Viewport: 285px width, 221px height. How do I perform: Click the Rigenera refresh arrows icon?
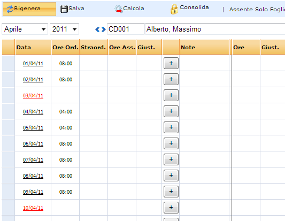click(10, 9)
